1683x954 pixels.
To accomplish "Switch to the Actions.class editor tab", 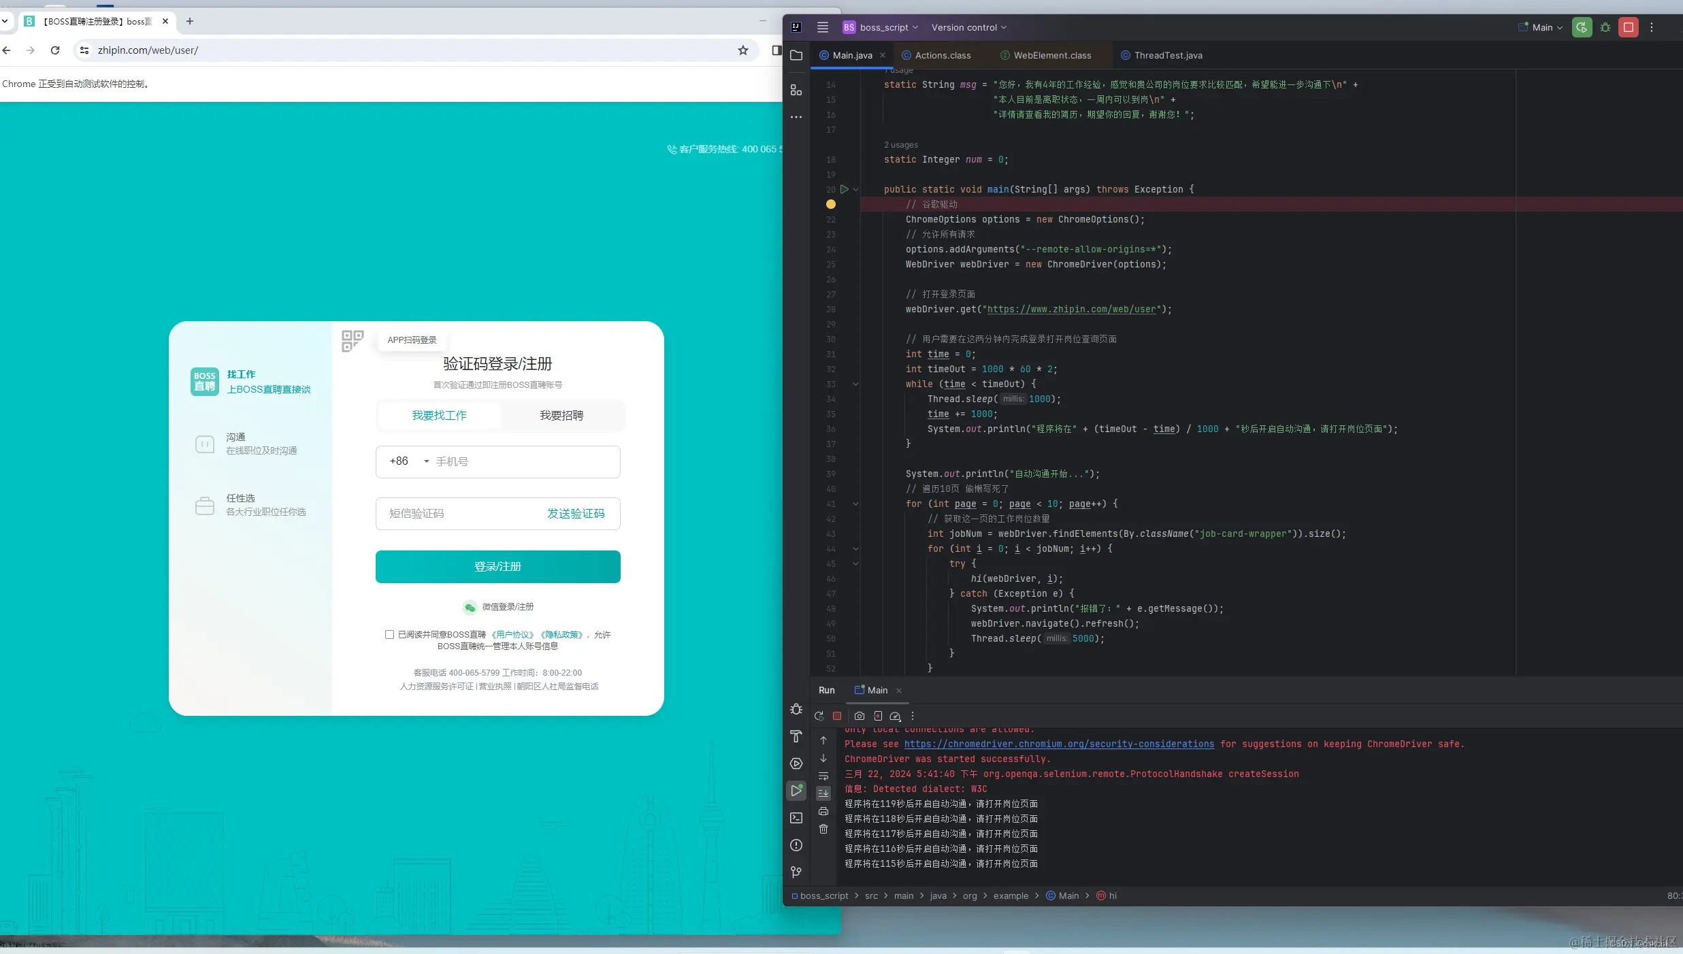I will [943, 55].
